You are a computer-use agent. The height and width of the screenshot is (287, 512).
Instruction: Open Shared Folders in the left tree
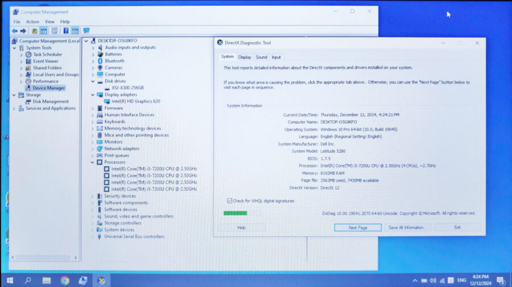[47, 68]
